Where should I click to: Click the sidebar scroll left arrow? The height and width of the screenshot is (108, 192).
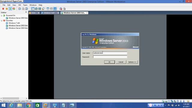pos(1,98)
